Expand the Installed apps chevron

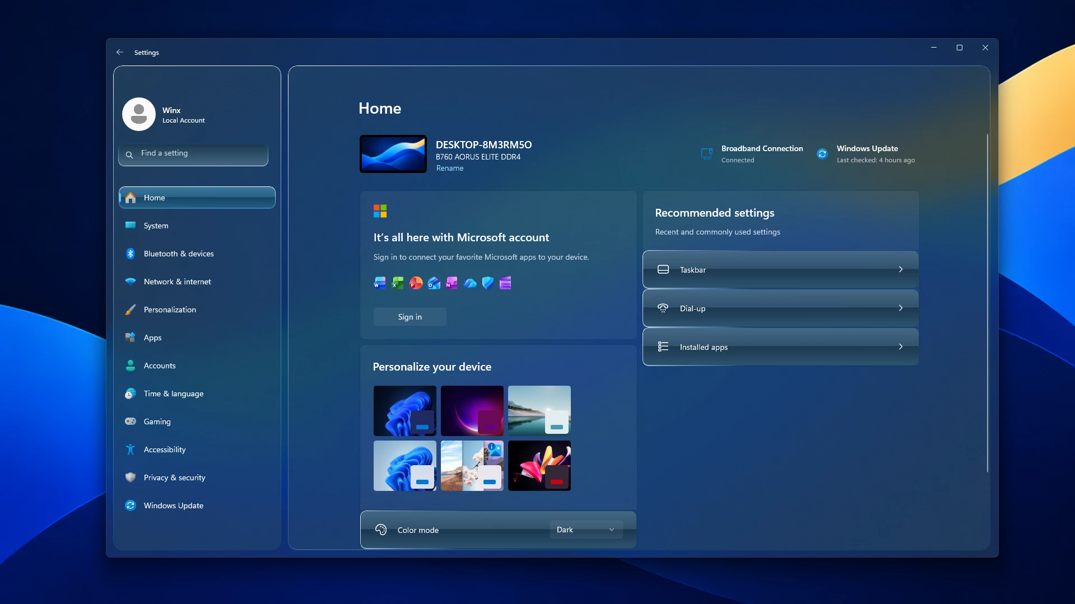point(901,347)
